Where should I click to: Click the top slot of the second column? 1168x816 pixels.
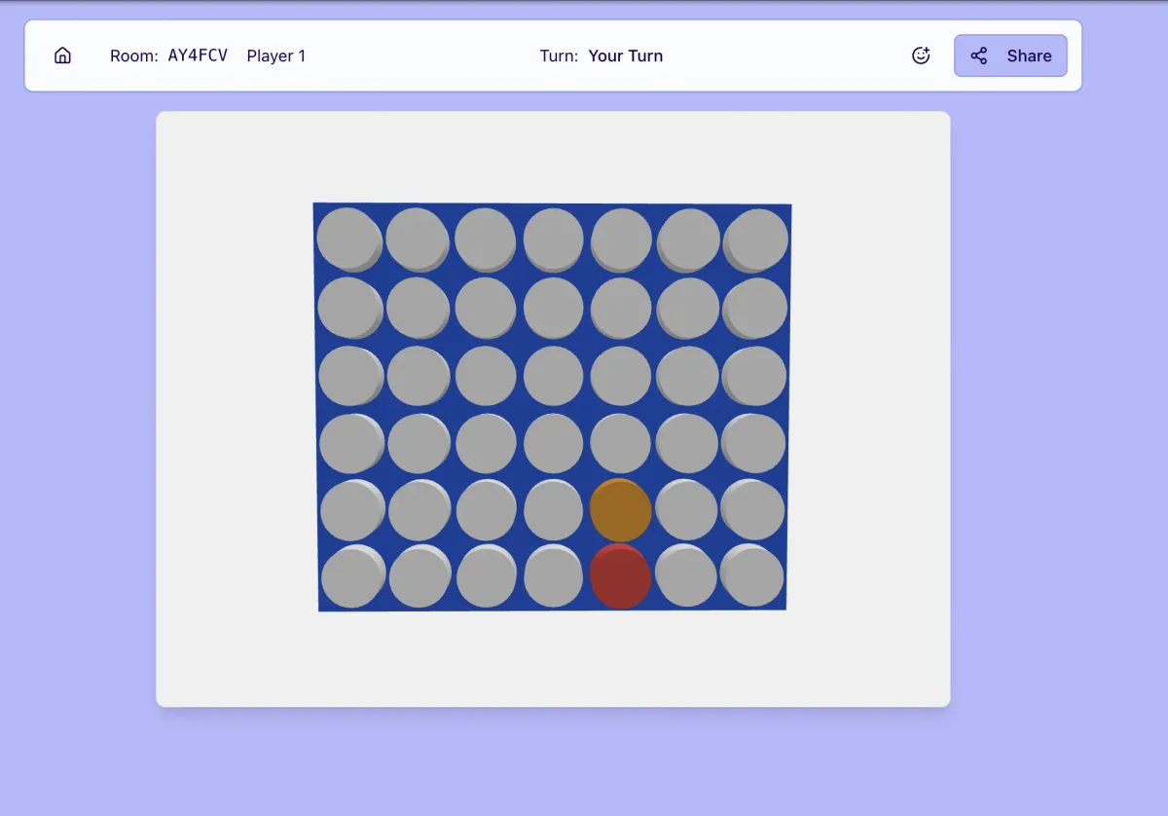[x=418, y=240]
